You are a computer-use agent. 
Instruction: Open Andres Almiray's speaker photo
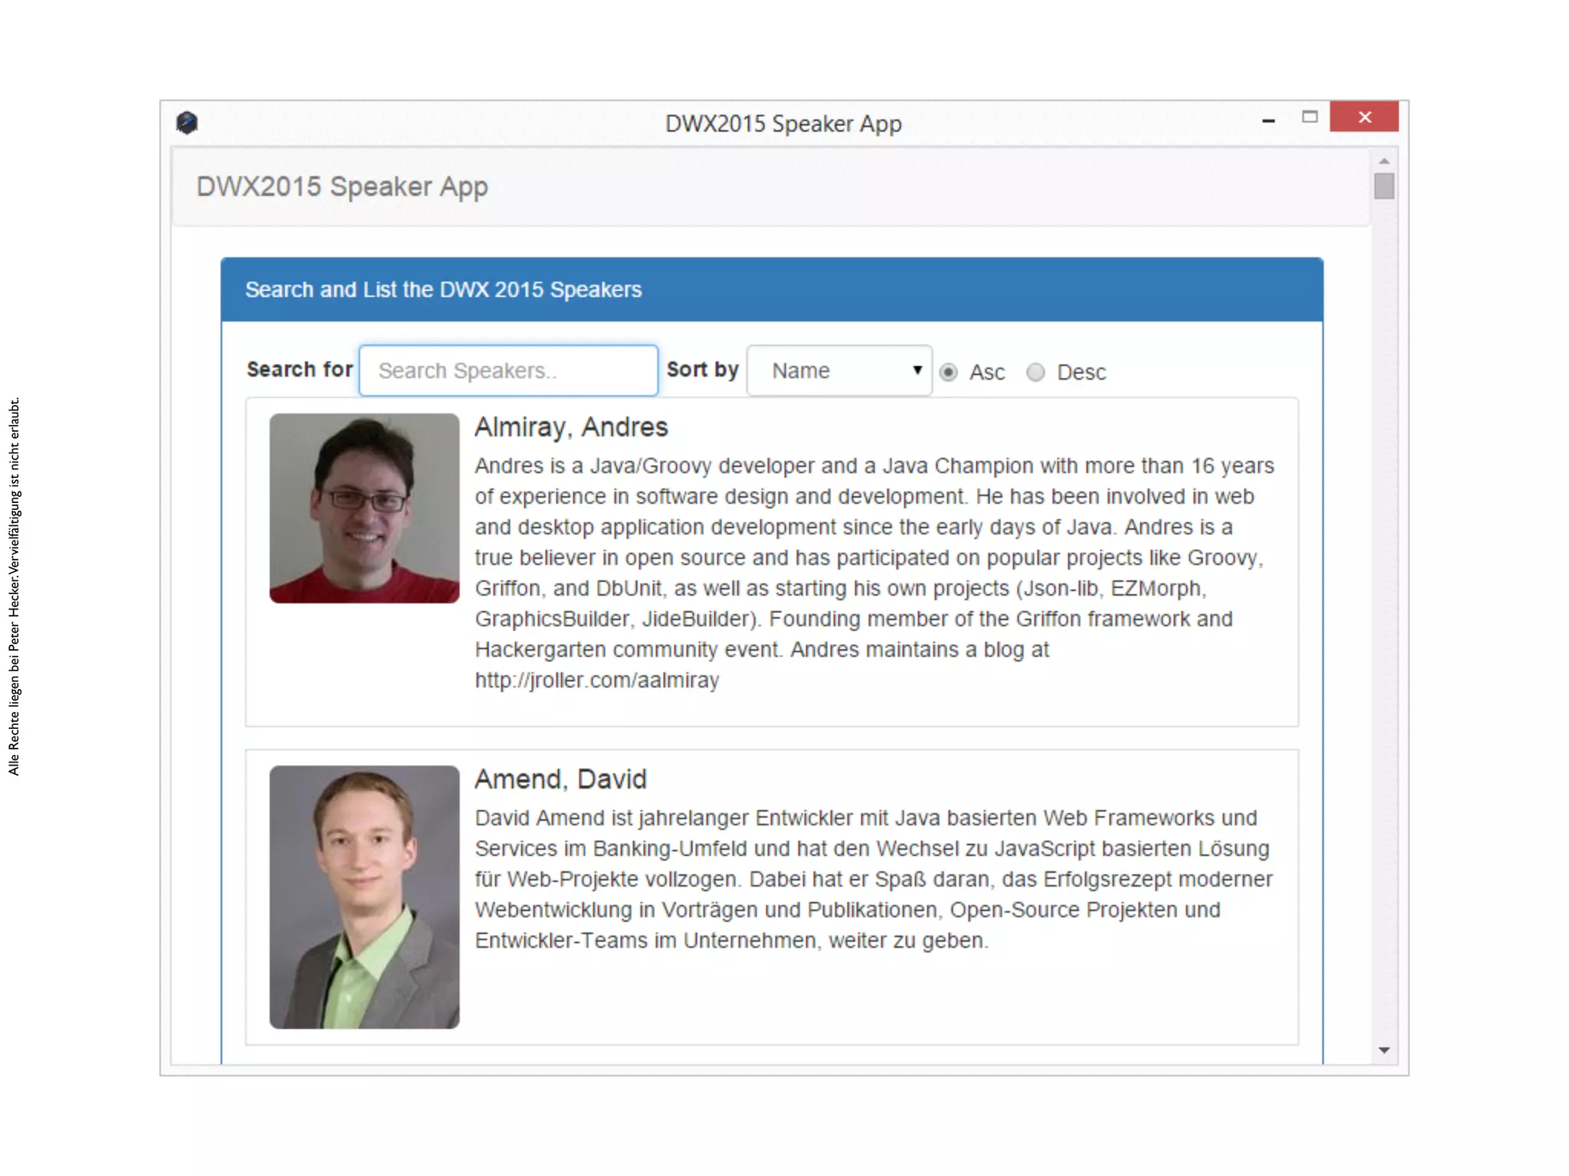tap(364, 508)
